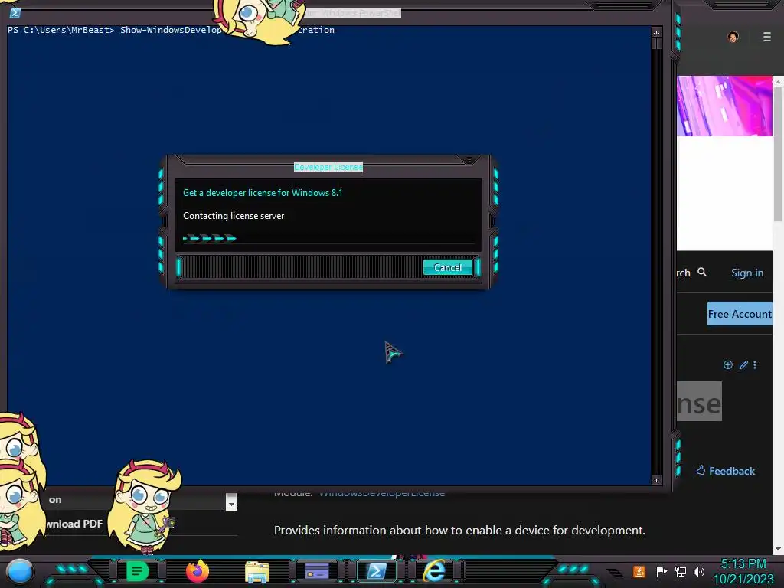Click the Free Account button
Screen dimensions: 784x588
tap(740, 314)
